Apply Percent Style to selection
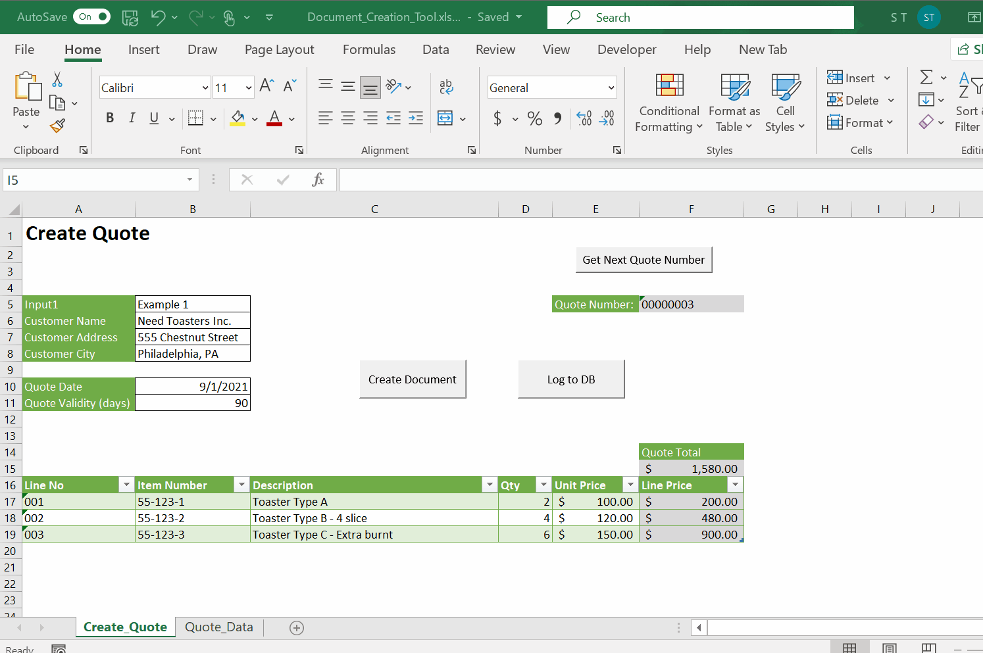983x653 pixels. click(x=534, y=118)
